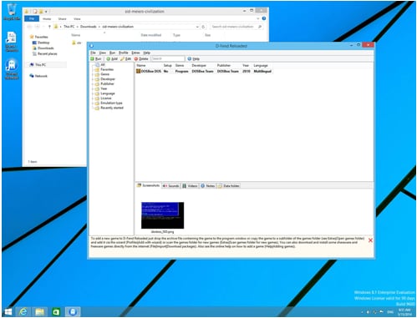This screenshot has height=318, width=417.
Task: Click the Explorer search box
Action: pos(236,27)
